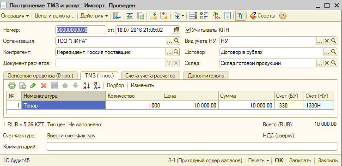Screen dimensions: 342x166
Task: Expand the Операция dropdown menu
Action: [x=15, y=16]
